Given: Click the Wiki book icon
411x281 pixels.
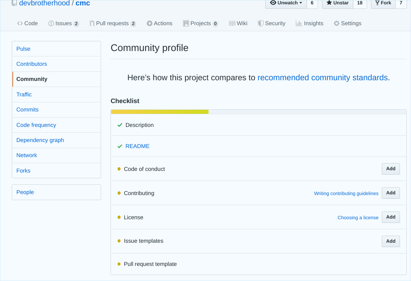Looking at the screenshot, I should [x=232, y=24].
